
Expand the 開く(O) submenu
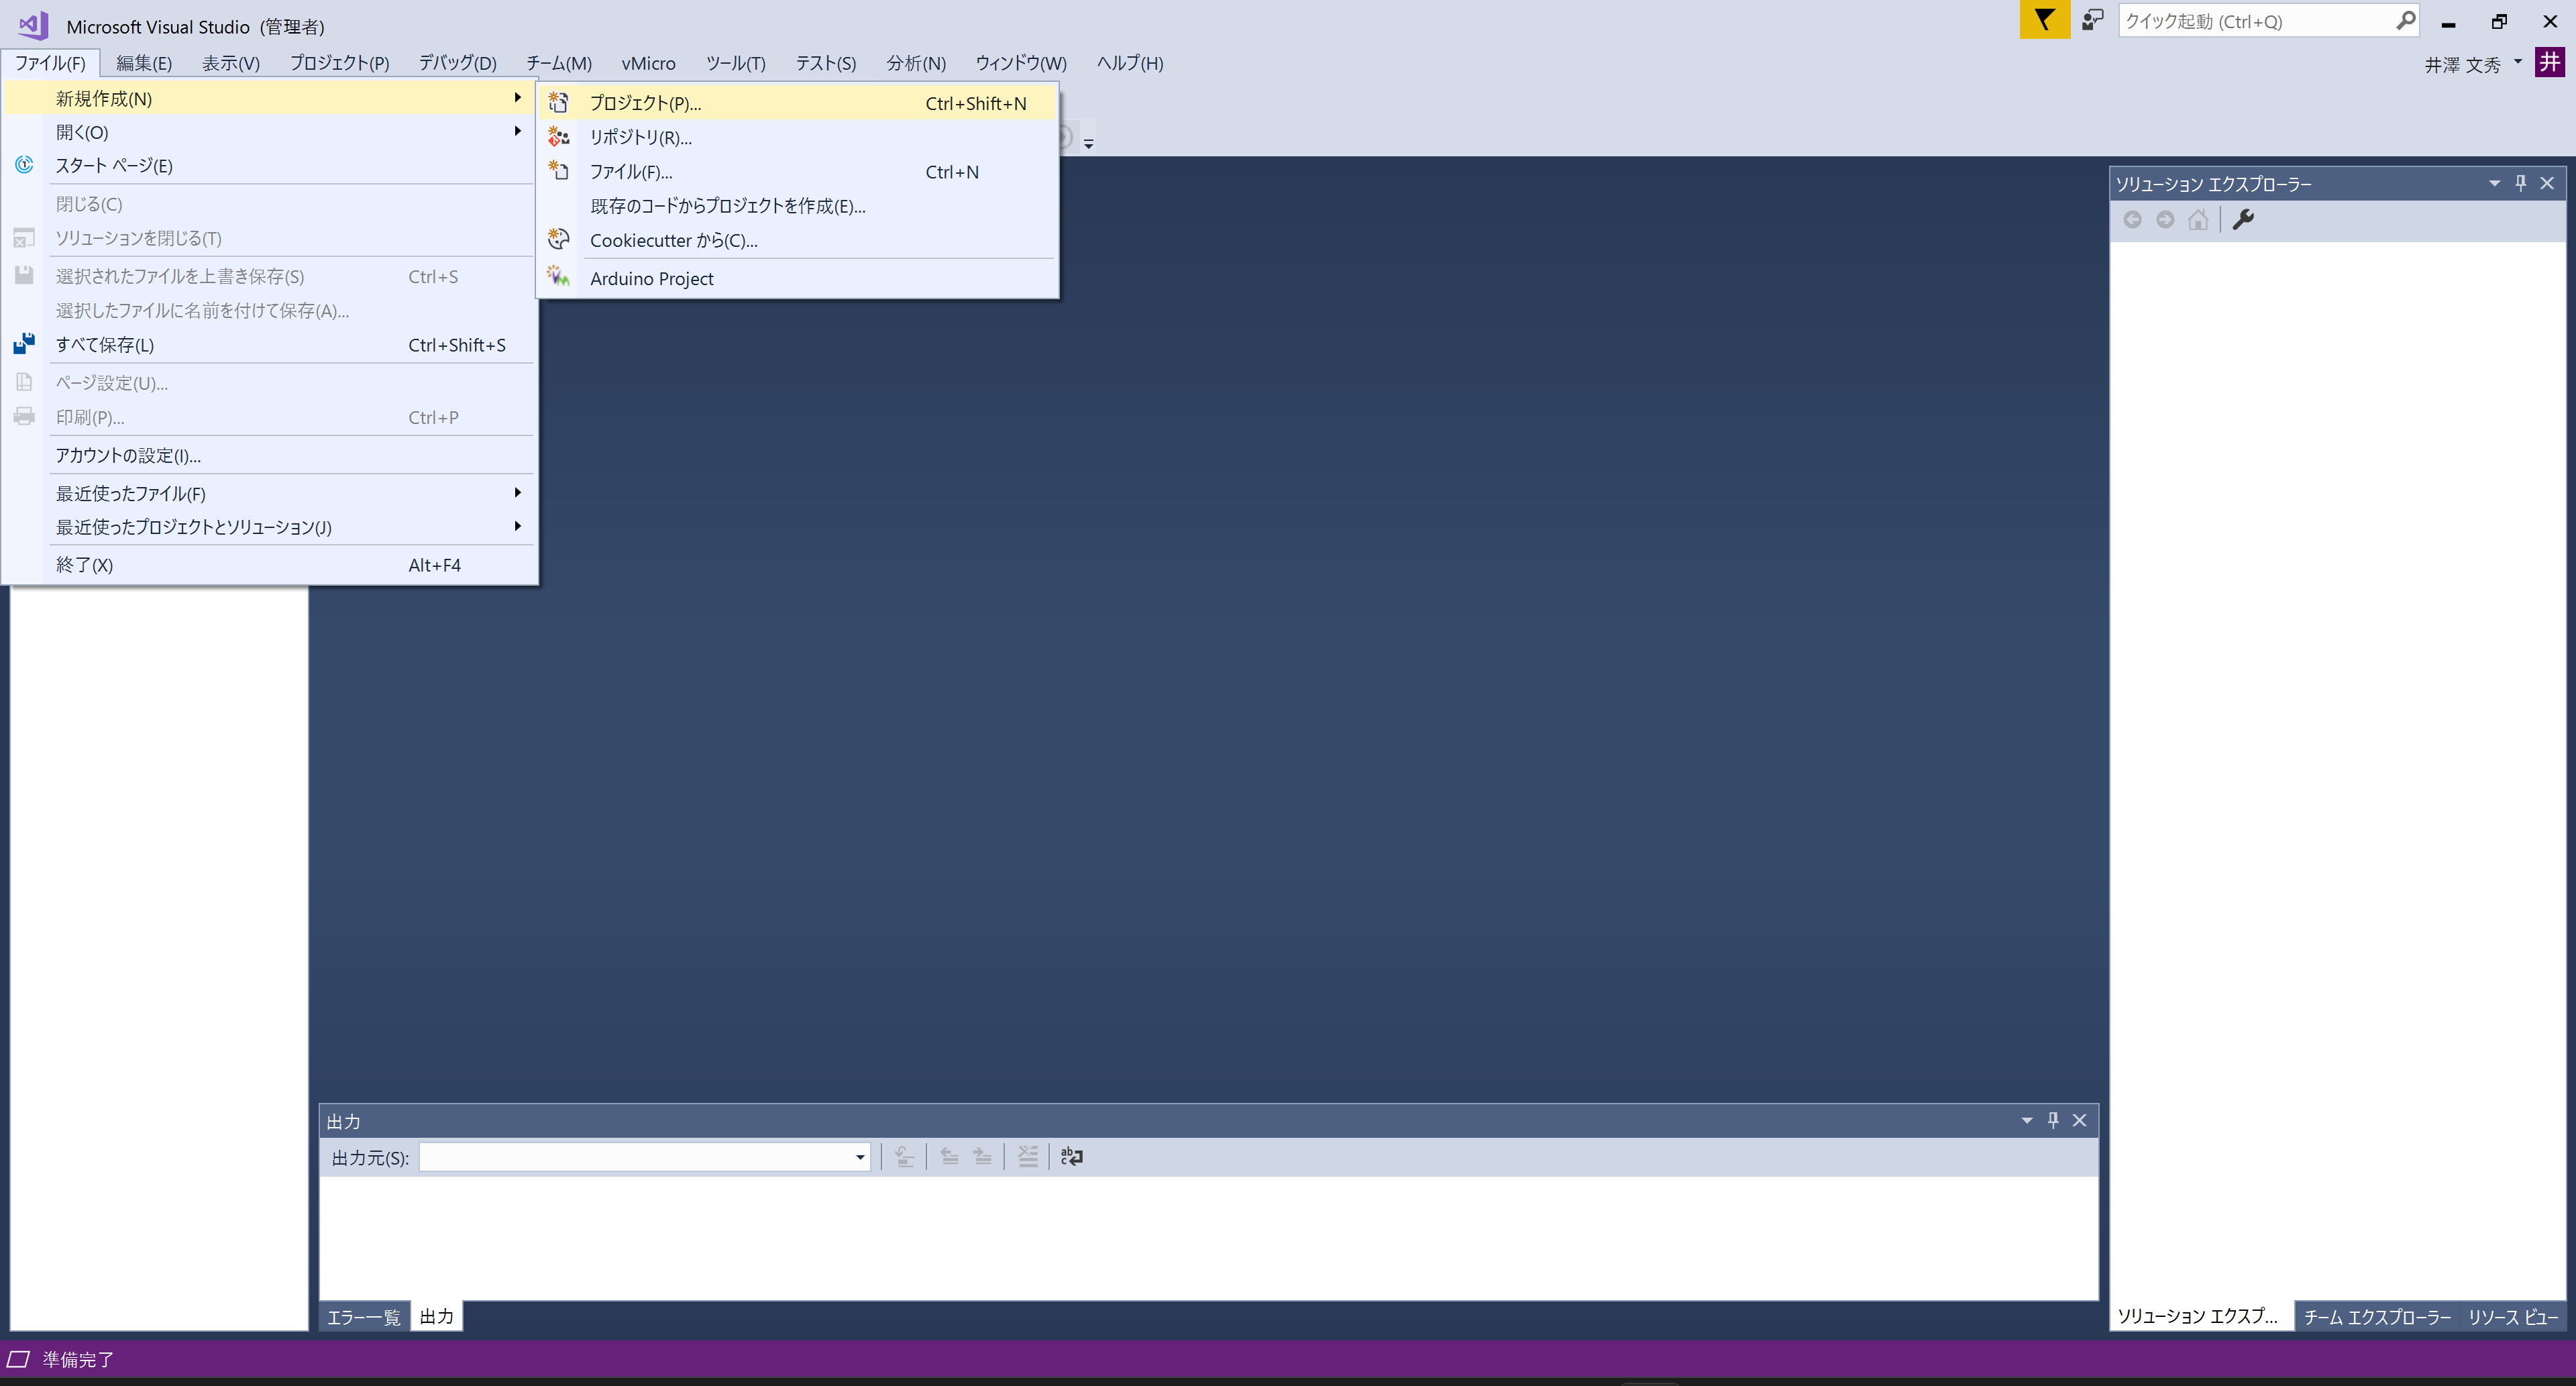270,131
